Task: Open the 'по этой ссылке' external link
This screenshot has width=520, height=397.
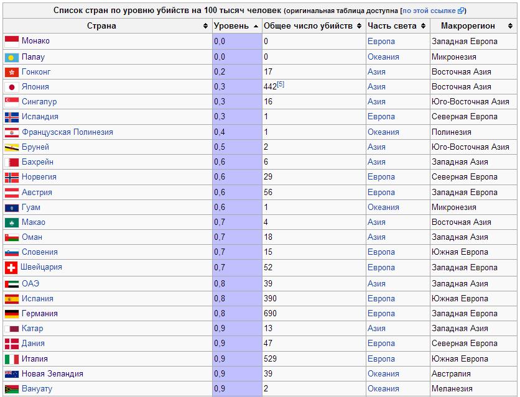Action: click(433, 11)
